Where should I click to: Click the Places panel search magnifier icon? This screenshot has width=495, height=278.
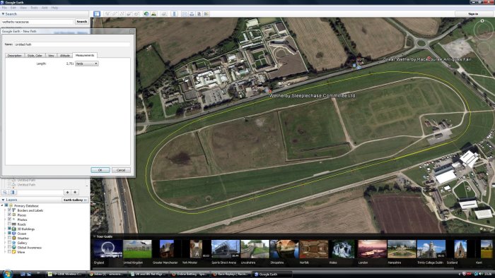(x=5, y=192)
